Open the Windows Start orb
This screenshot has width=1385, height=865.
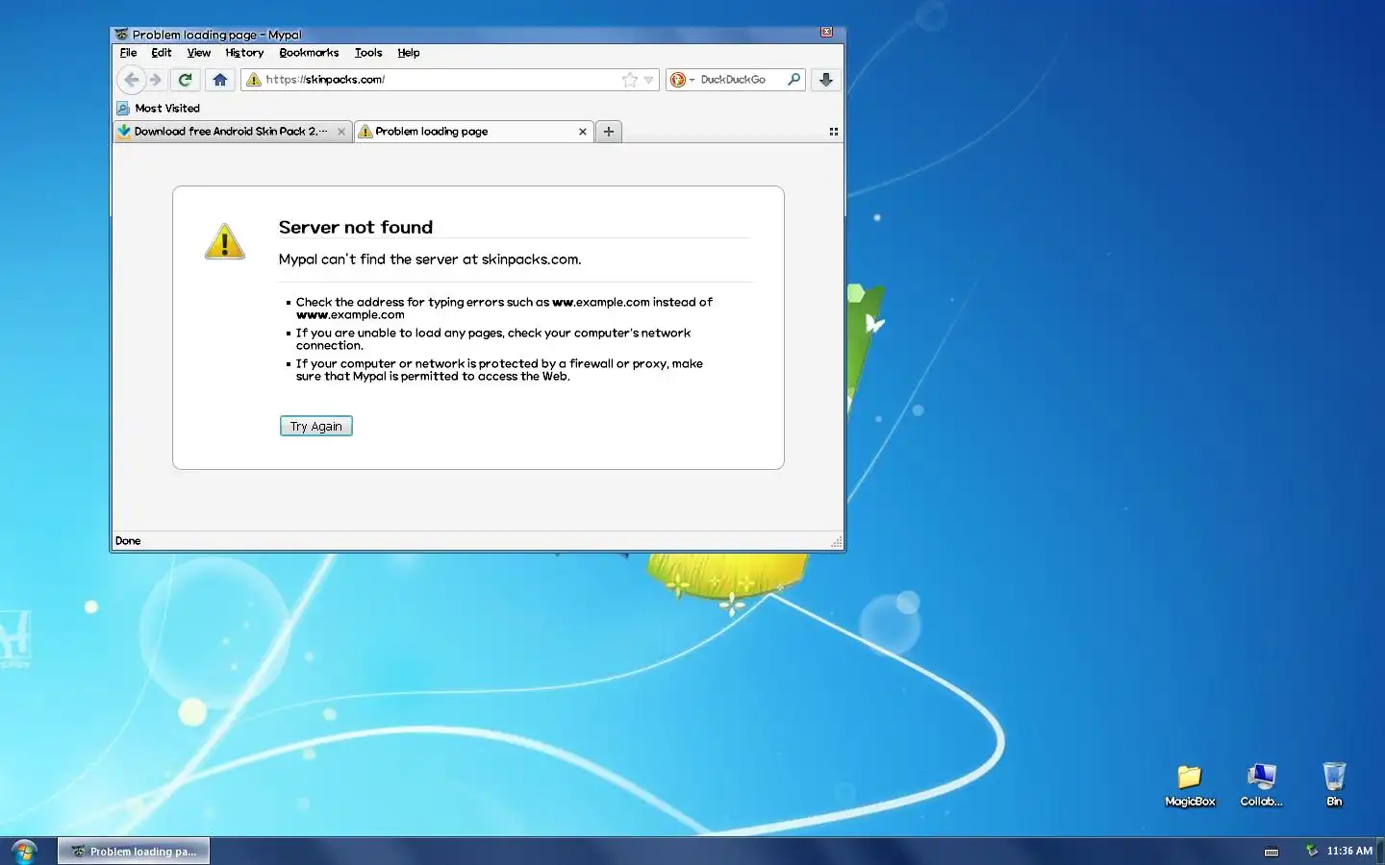click(23, 852)
